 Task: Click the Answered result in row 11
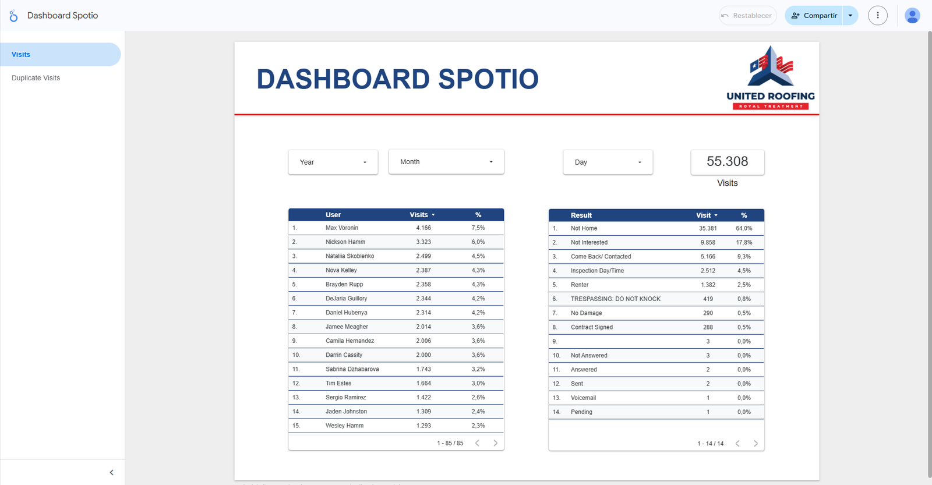[584, 370]
